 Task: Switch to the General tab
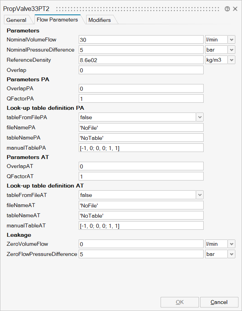[16, 20]
